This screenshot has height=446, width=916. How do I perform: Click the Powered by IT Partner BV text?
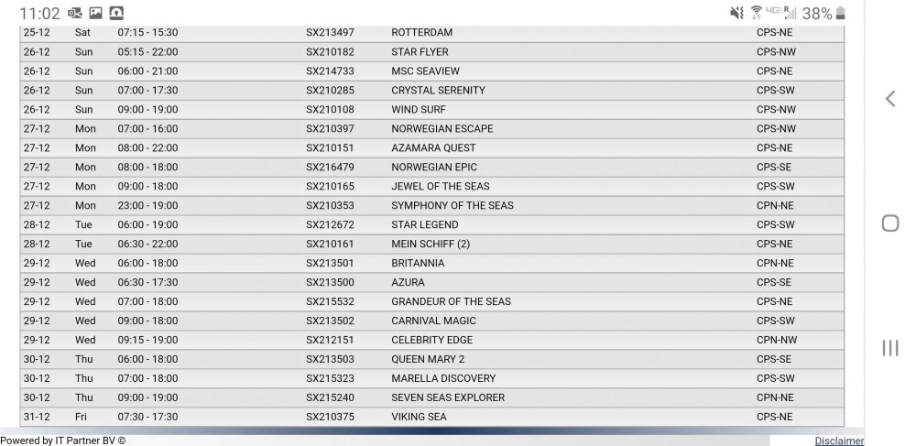[x=62, y=441]
